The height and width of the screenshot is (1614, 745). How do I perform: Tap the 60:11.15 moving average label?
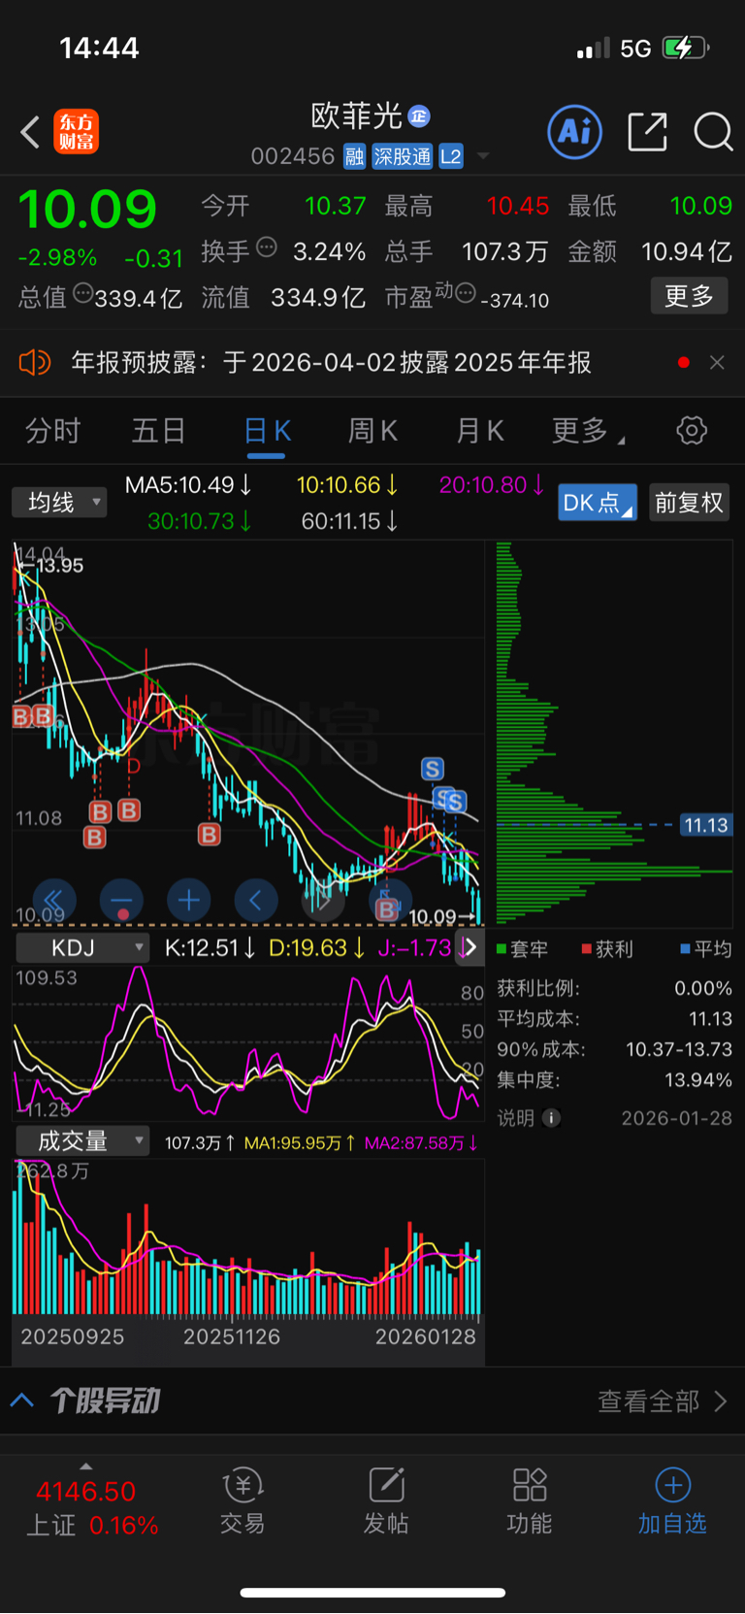349,521
